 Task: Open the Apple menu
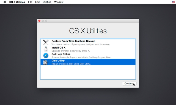coord(5,2)
